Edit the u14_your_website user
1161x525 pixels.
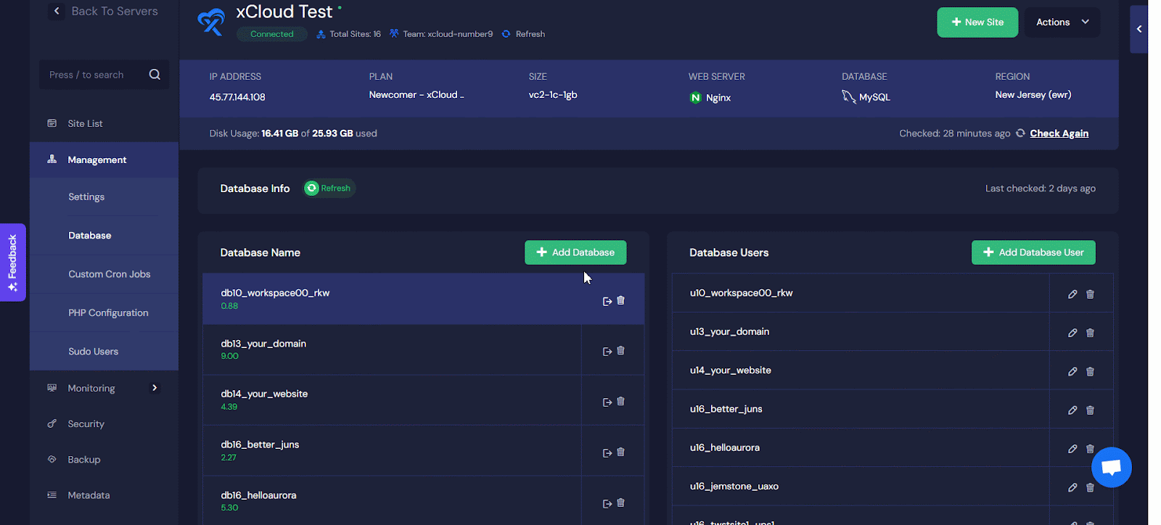[x=1072, y=371]
